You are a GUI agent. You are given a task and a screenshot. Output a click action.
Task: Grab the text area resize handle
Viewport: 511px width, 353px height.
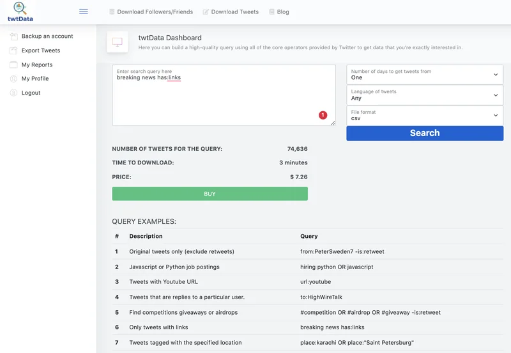coord(333,123)
